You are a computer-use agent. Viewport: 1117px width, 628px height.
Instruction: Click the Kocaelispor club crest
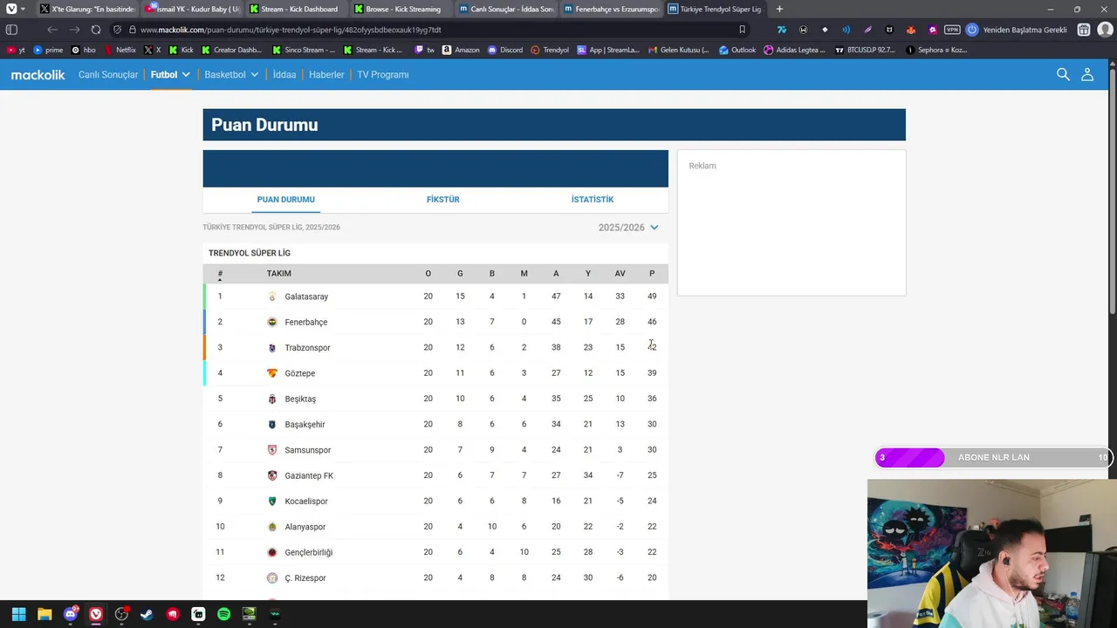pos(272,502)
